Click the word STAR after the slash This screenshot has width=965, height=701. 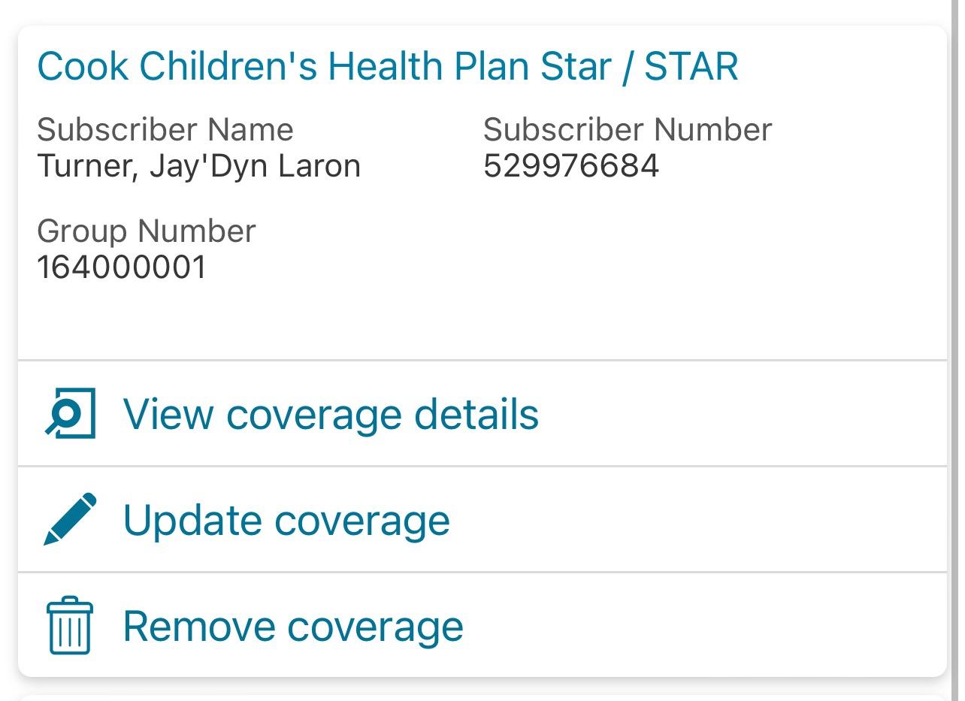tap(691, 66)
